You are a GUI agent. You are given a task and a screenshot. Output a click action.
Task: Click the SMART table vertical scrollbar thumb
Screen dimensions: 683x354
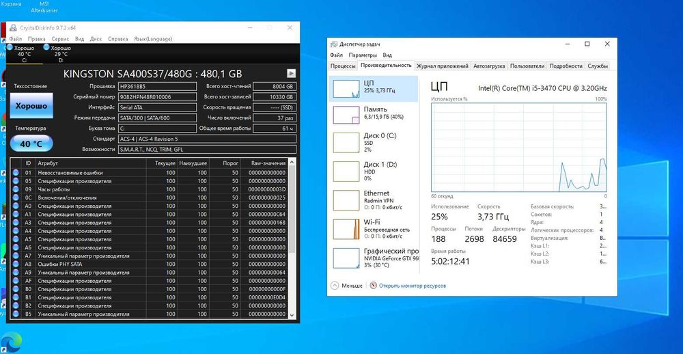pyautogui.click(x=292, y=209)
